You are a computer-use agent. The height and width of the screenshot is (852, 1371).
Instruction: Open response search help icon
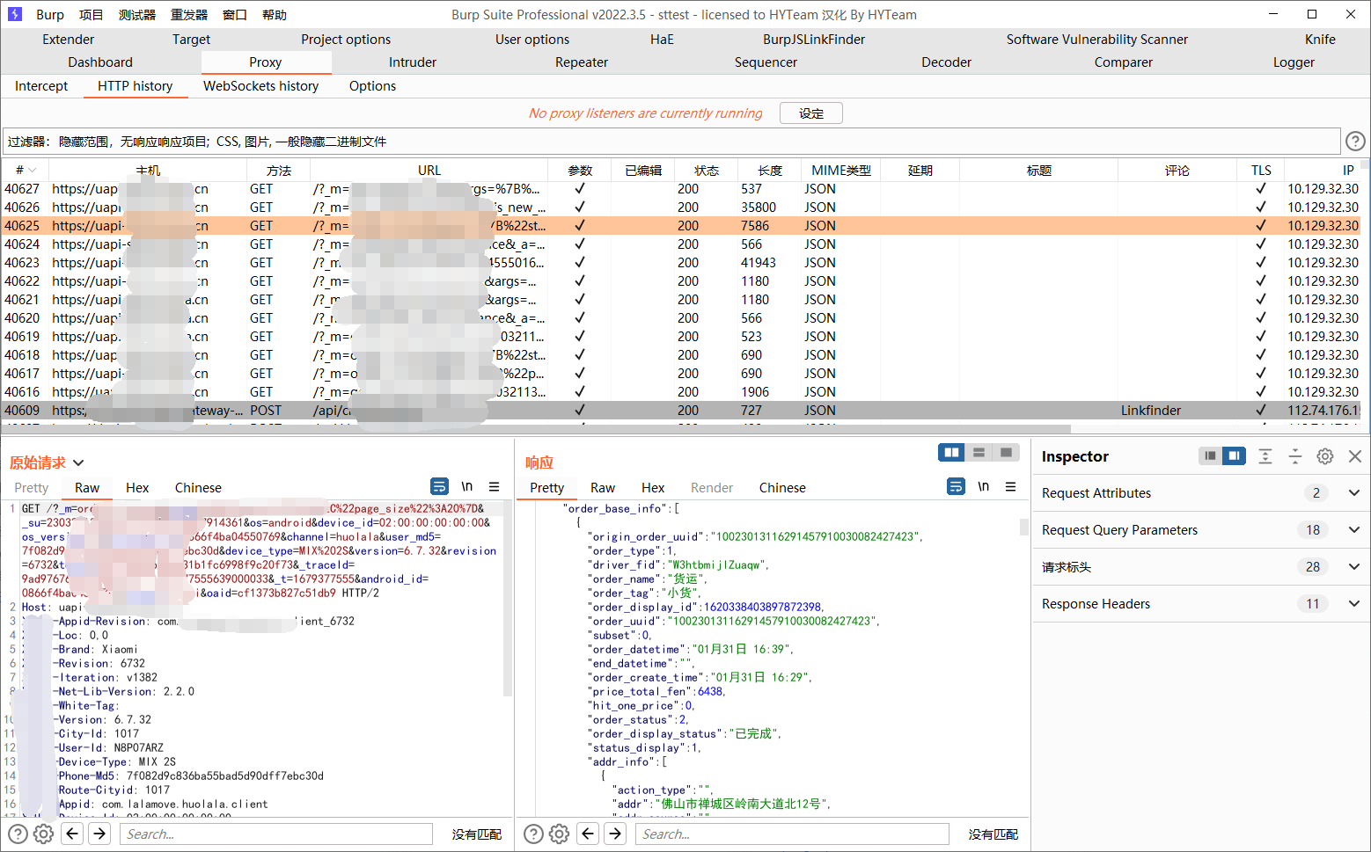tap(533, 834)
